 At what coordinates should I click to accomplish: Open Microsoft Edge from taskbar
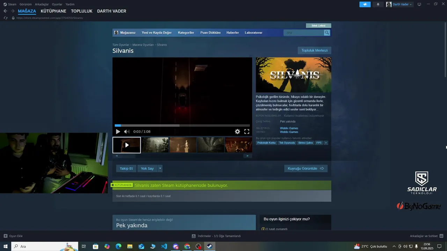(118, 246)
